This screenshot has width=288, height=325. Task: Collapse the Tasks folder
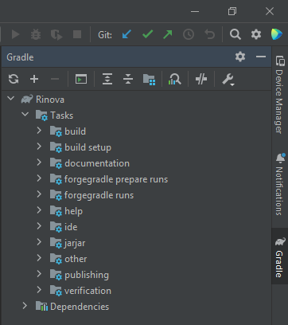(x=25, y=115)
